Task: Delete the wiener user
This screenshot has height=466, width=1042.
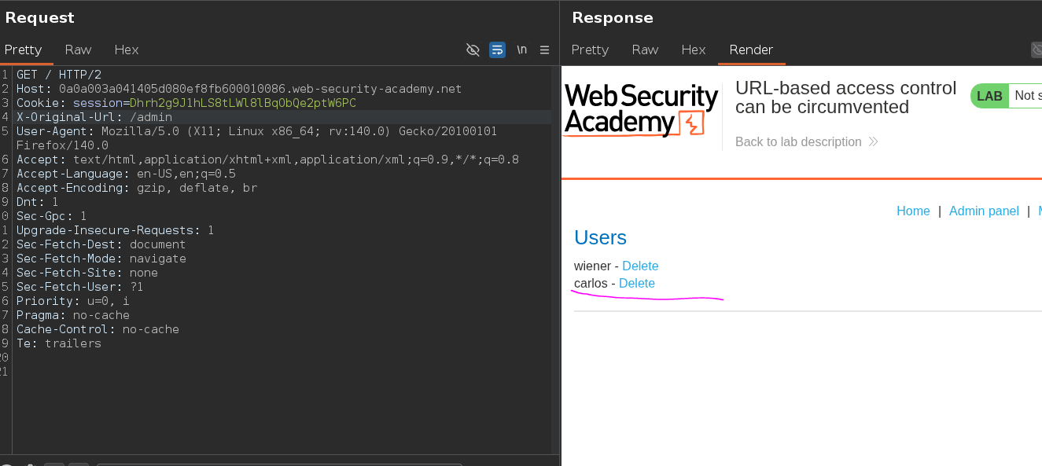Action: point(640,266)
